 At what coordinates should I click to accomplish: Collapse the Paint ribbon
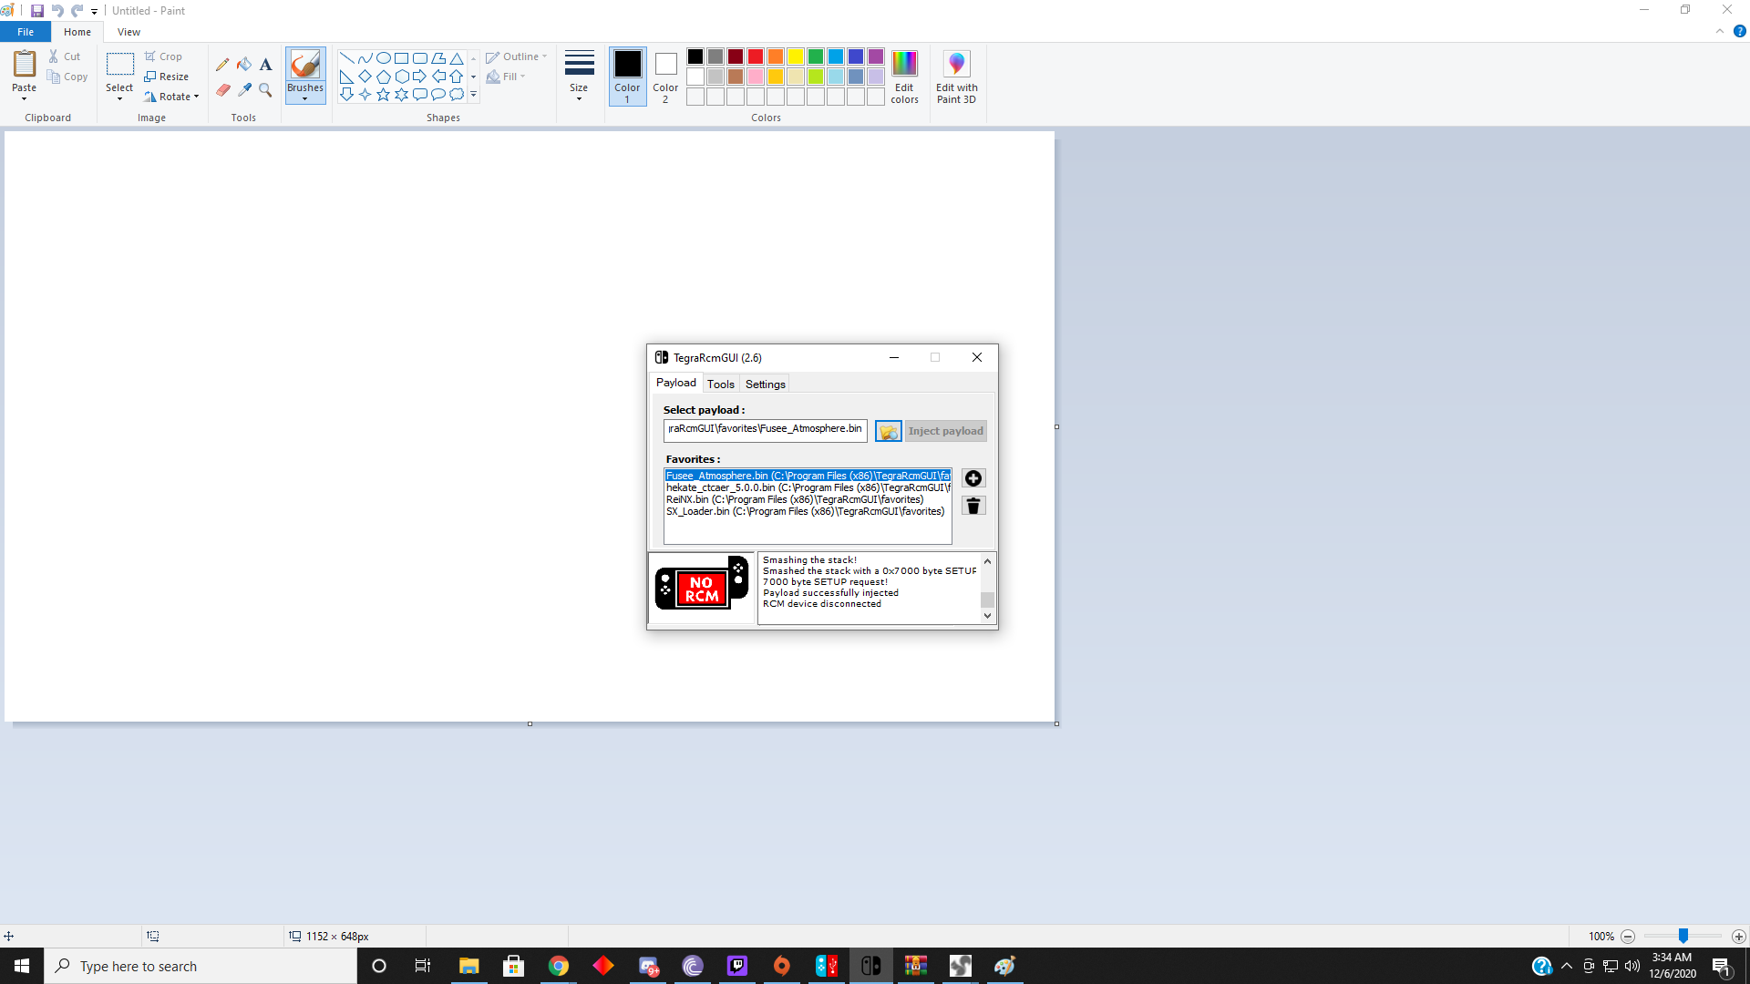coord(1720,31)
